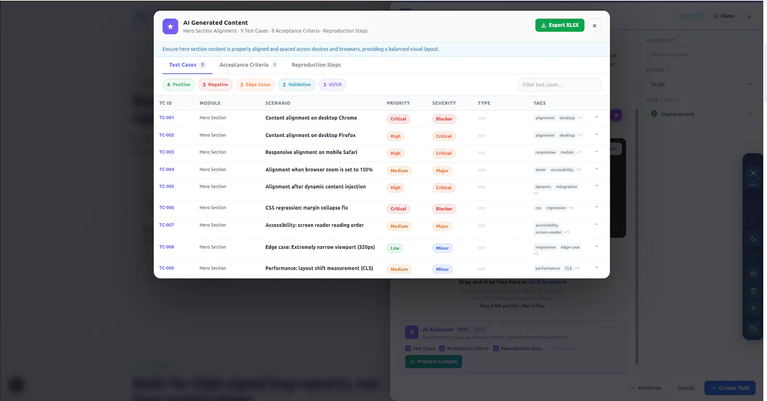This screenshot has width=767, height=401.
Task: Click the TC-001 test case ID
Action: (x=166, y=118)
